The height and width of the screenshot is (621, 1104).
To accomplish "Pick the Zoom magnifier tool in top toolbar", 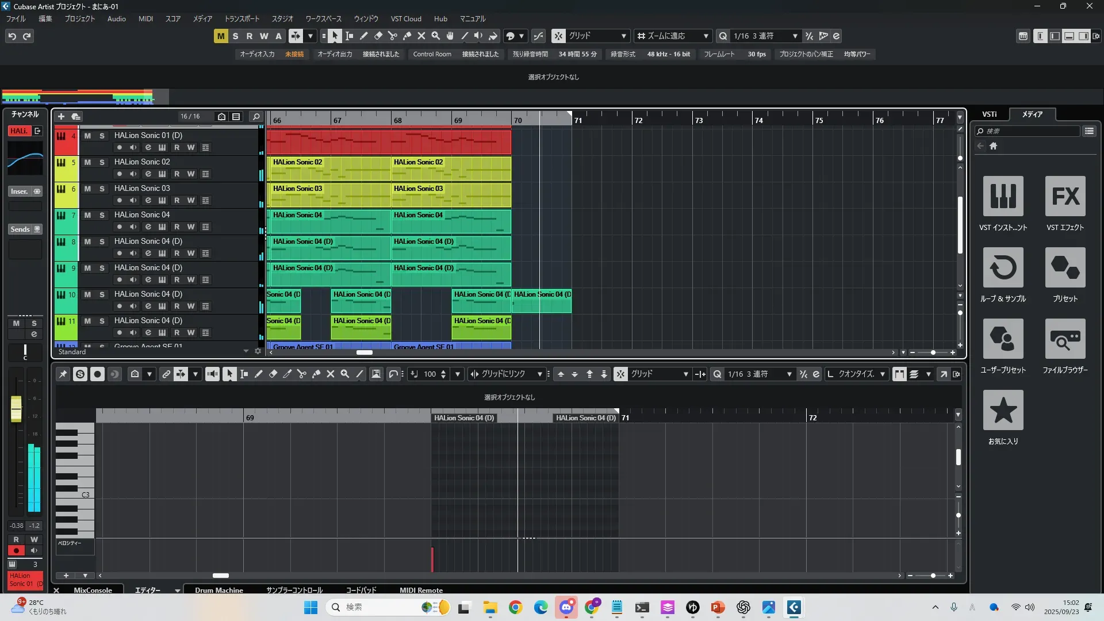I will click(436, 36).
